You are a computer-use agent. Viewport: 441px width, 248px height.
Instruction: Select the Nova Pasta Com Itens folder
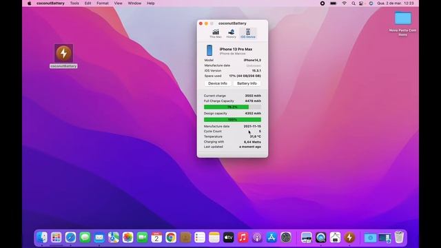tap(402, 23)
